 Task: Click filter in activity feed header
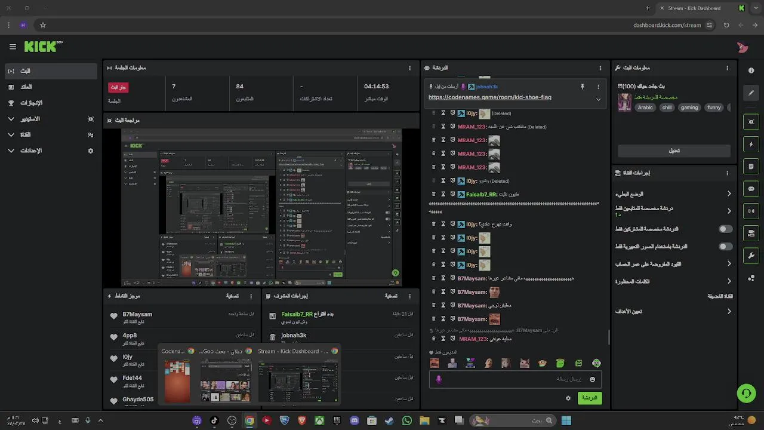pyautogui.click(x=232, y=296)
